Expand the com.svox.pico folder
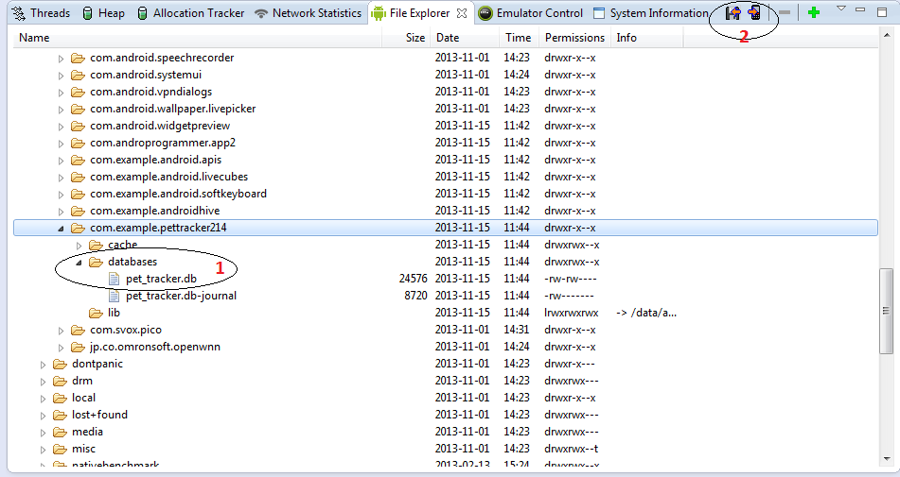The height and width of the screenshot is (477, 900). 62,331
